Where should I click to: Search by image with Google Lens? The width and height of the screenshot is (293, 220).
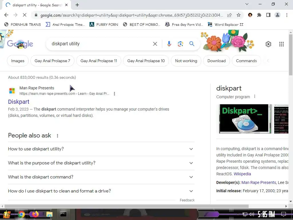[x=180, y=44]
